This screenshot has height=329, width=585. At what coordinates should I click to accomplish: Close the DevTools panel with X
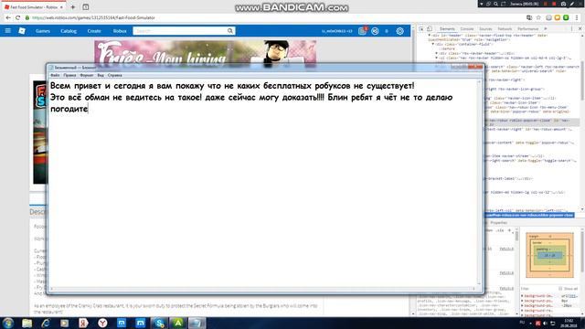580,28
